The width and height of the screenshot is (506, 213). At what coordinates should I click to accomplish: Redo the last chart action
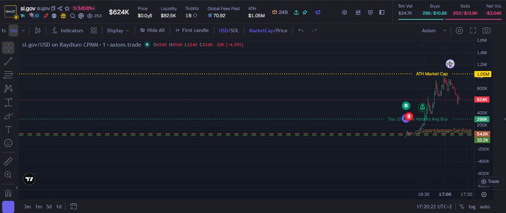pos(314,30)
